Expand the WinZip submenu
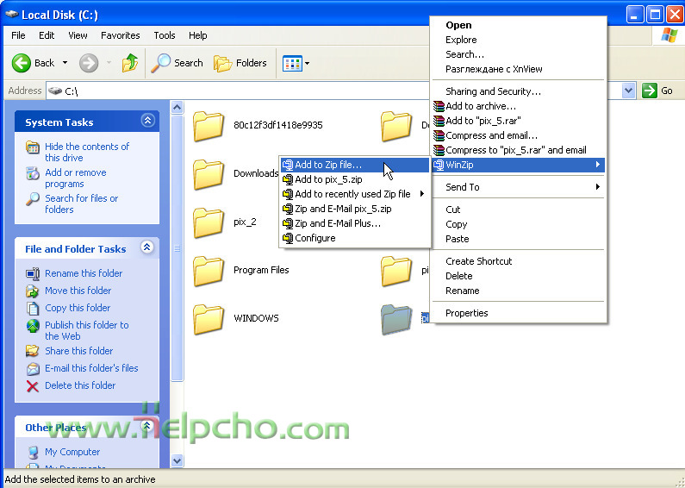685x488 pixels. pyautogui.click(x=518, y=165)
